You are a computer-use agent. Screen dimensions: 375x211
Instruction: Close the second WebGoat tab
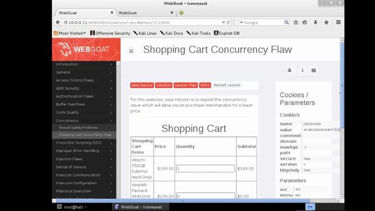click(172, 12)
